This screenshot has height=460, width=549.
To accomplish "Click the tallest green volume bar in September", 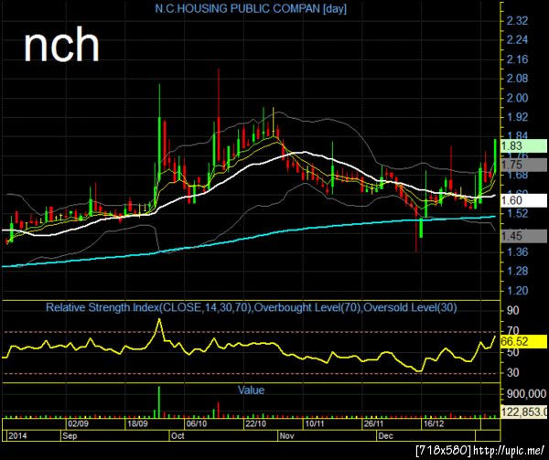I will coord(159,402).
